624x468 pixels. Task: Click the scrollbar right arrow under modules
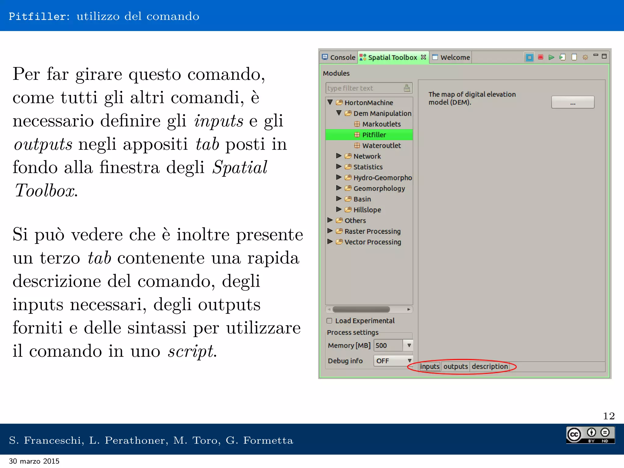[x=409, y=309]
